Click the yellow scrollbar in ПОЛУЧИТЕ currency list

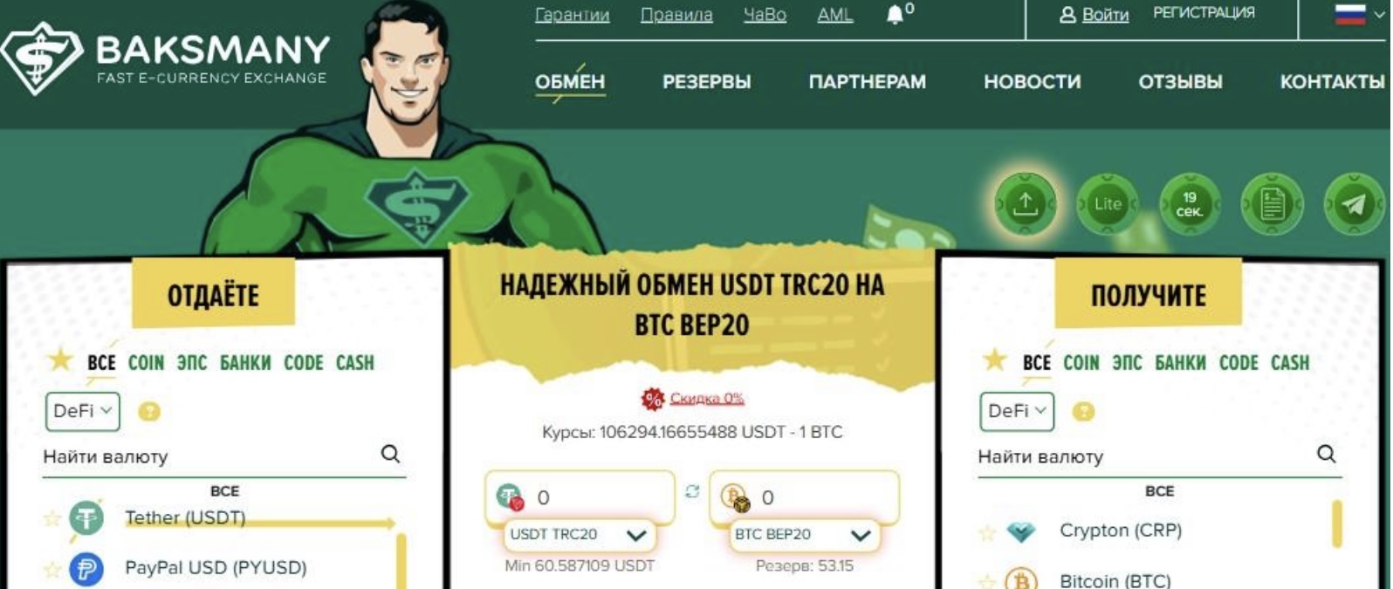tap(1336, 524)
